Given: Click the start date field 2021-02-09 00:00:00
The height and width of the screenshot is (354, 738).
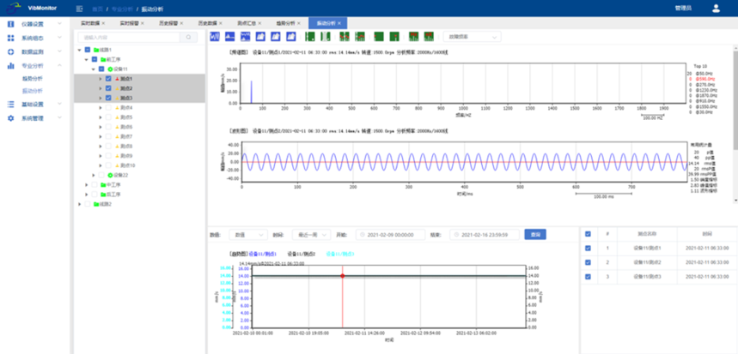Looking at the screenshot, I should pyautogui.click(x=390, y=234).
